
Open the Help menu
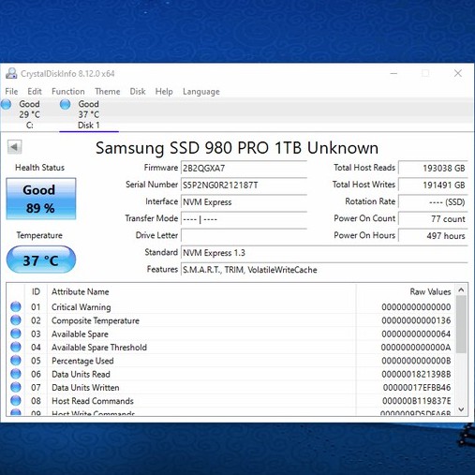click(x=164, y=92)
